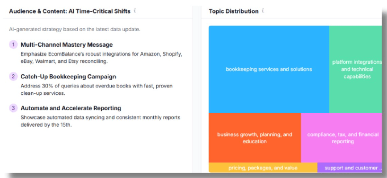Image resolution: width=387 pixels, height=178 pixels.
Task: Click Audience & Content: AI Time-Critical Shifts title
Action: 70,11
